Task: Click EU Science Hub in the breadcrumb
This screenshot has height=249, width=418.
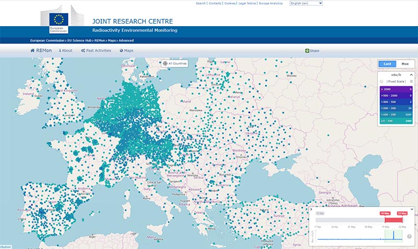Action: (79, 41)
